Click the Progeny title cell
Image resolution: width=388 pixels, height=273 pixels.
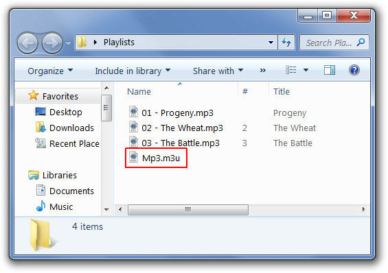point(290,113)
